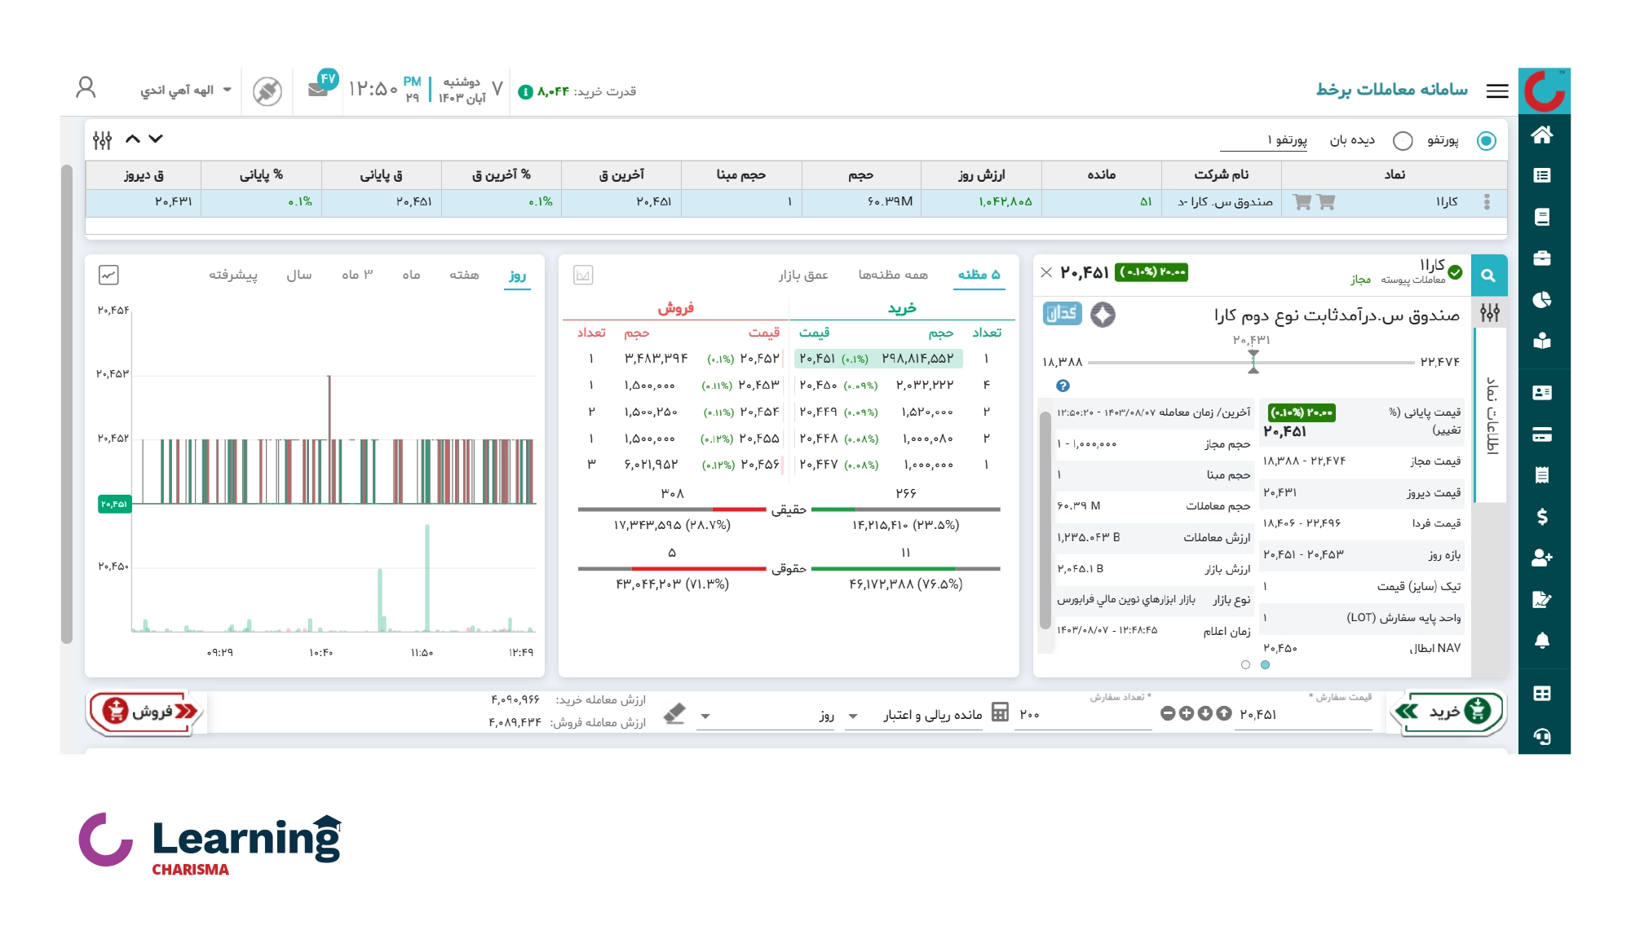Click the connection status plug icon

point(267,91)
